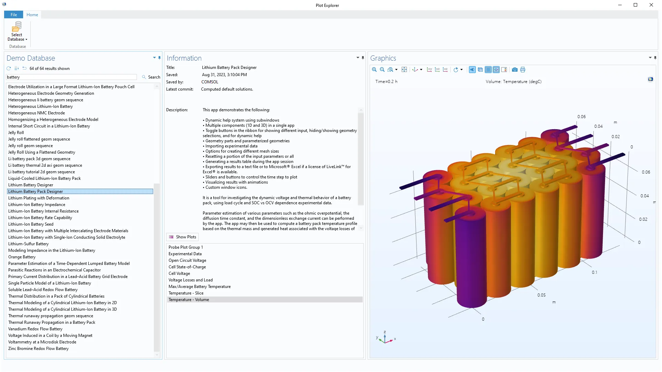The height and width of the screenshot is (372, 662).
Task: Click the Zoom Out graphics tool
Action: point(382,70)
